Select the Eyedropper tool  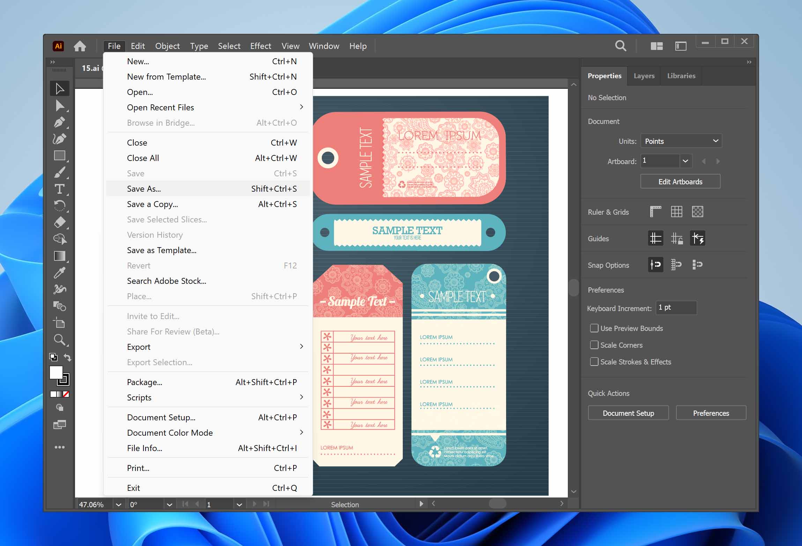pyautogui.click(x=59, y=273)
